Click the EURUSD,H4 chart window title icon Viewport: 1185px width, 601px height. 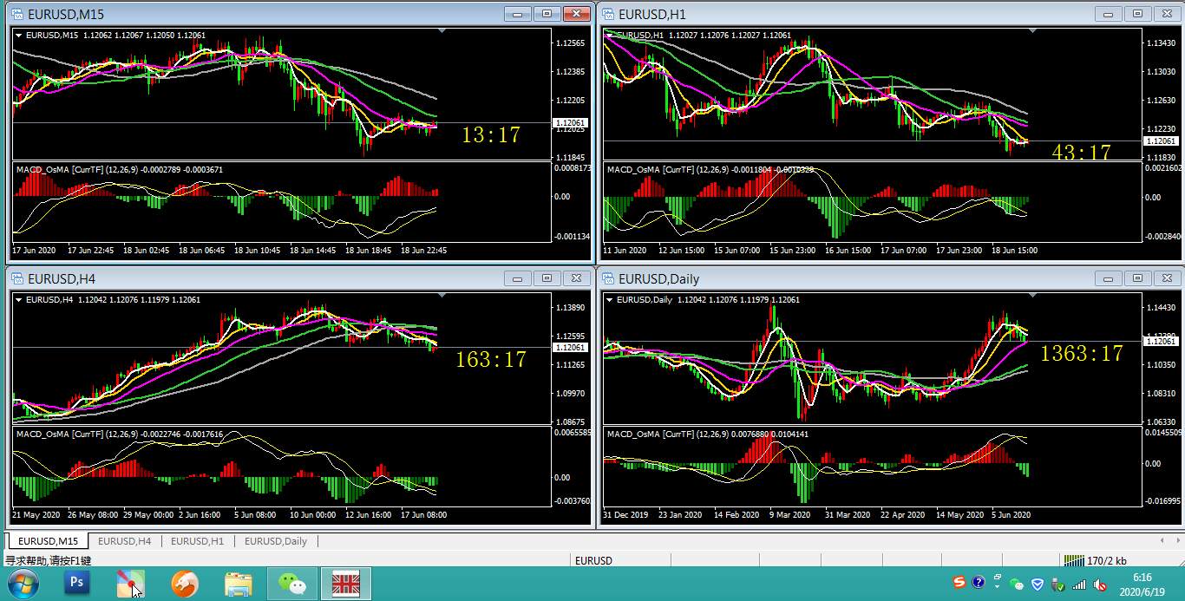click(x=16, y=278)
